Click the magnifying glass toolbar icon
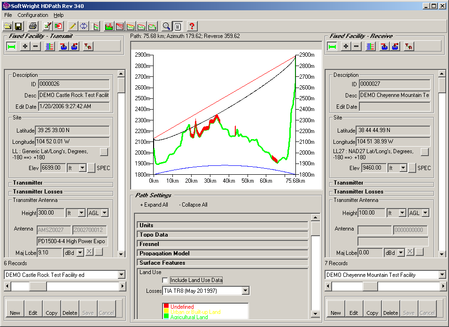Screen dimensions: 449x327 [x=166, y=26]
